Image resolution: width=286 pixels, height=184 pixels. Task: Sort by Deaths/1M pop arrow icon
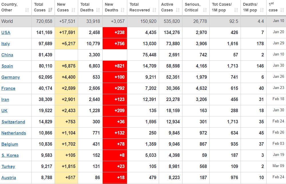pos(262,10)
